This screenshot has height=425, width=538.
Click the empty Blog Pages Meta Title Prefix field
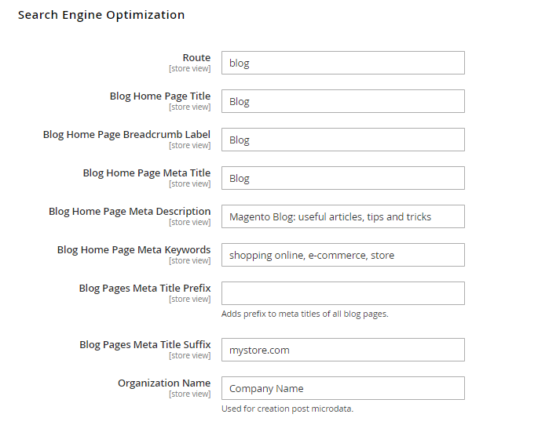pyautogui.click(x=342, y=293)
